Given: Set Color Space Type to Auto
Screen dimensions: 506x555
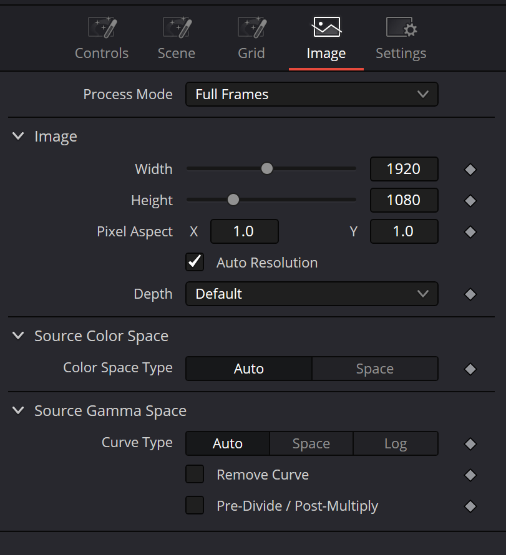Looking at the screenshot, I should click(249, 369).
